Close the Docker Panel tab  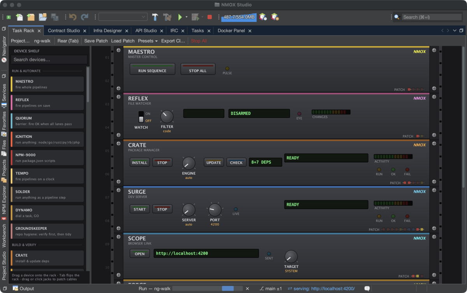coord(250,31)
